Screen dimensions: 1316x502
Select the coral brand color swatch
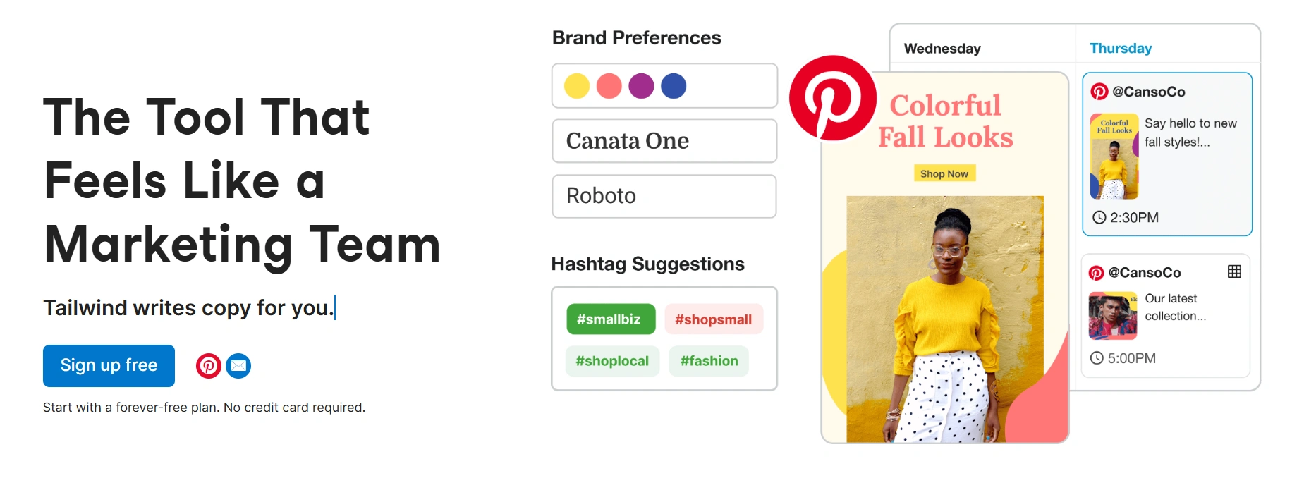(609, 86)
